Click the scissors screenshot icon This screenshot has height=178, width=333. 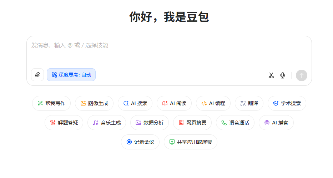(x=271, y=75)
